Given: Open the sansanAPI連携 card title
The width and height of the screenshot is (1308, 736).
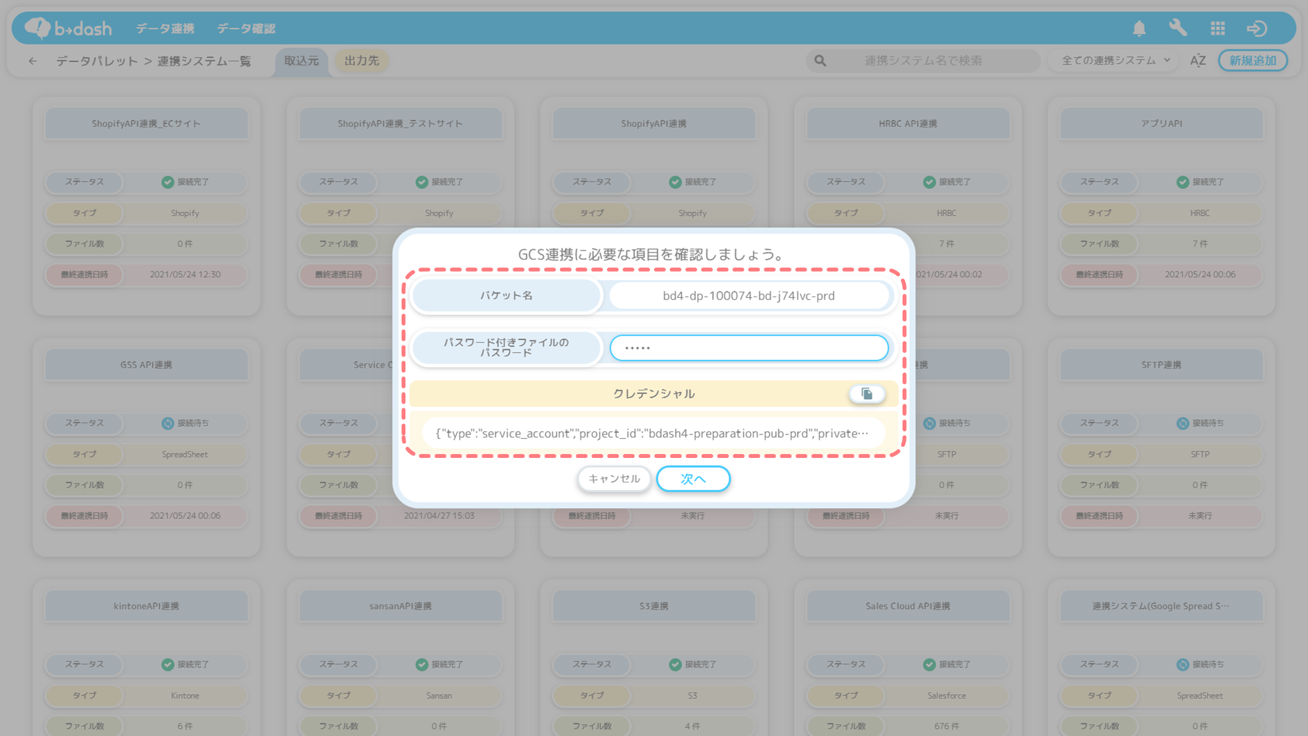Looking at the screenshot, I should 400,606.
